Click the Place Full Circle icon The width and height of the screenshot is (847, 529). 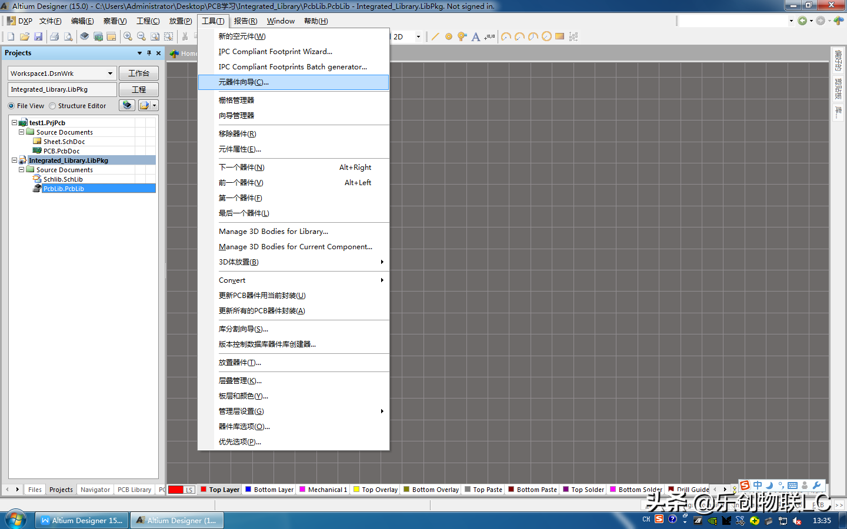546,36
